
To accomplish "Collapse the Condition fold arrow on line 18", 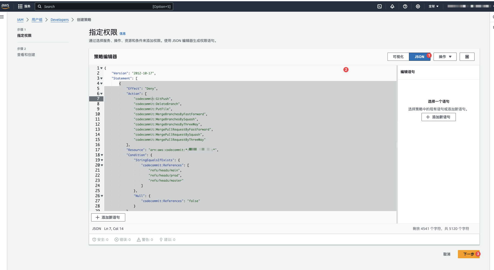I will click(102, 155).
